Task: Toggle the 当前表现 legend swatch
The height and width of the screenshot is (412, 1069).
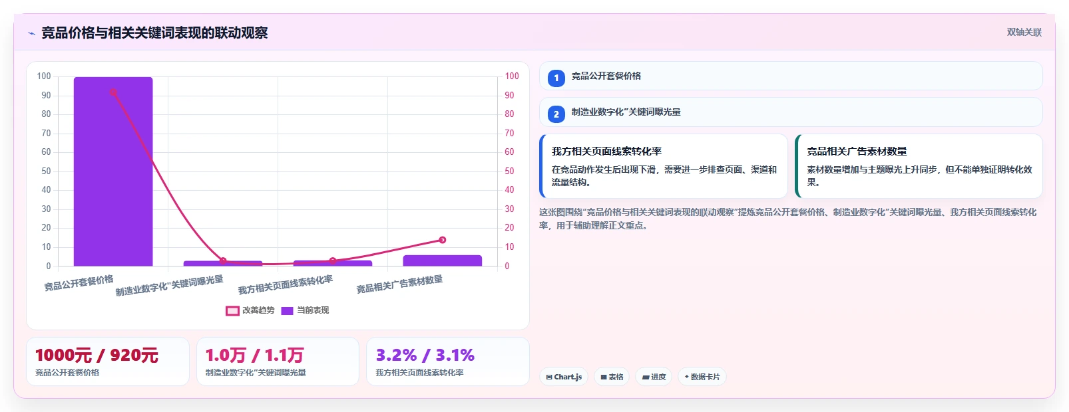Action: [x=287, y=310]
